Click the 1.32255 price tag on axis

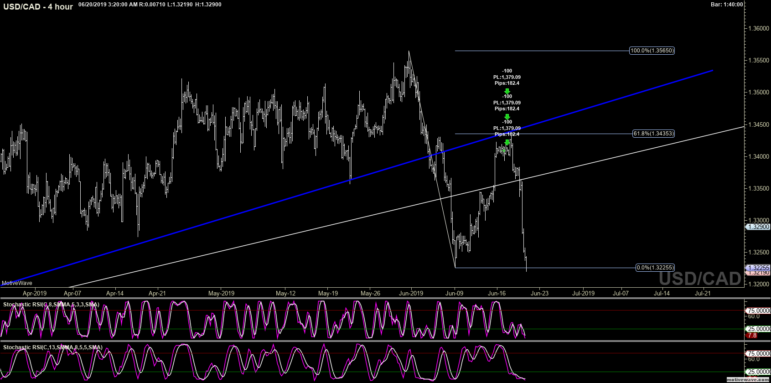[x=758, y=268]
